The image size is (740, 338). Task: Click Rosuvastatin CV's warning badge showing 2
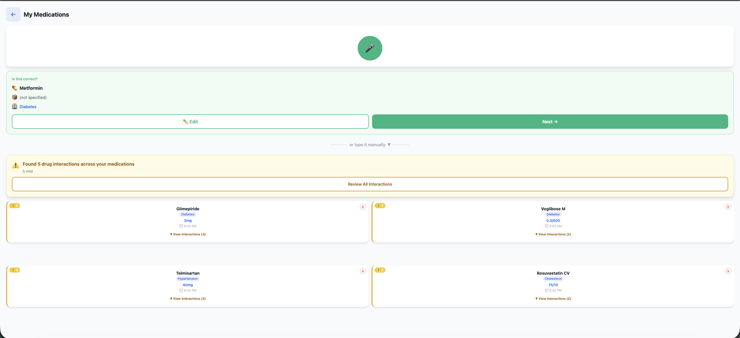[380, 270]
